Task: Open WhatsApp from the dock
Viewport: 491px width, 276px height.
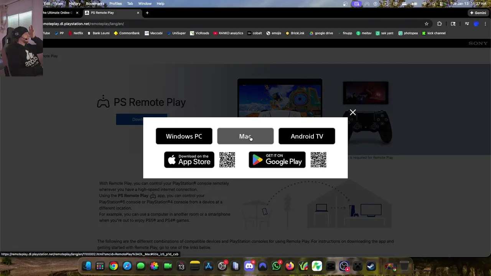Action: [276, 266]
